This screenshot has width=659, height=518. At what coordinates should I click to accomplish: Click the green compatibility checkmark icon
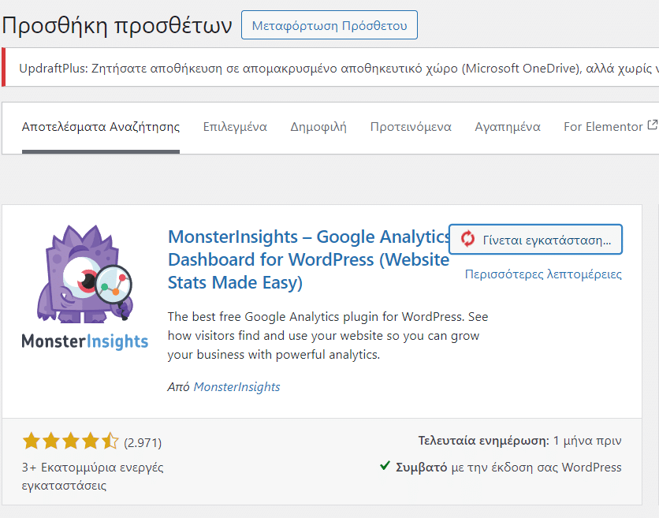[x=385, y=465]
